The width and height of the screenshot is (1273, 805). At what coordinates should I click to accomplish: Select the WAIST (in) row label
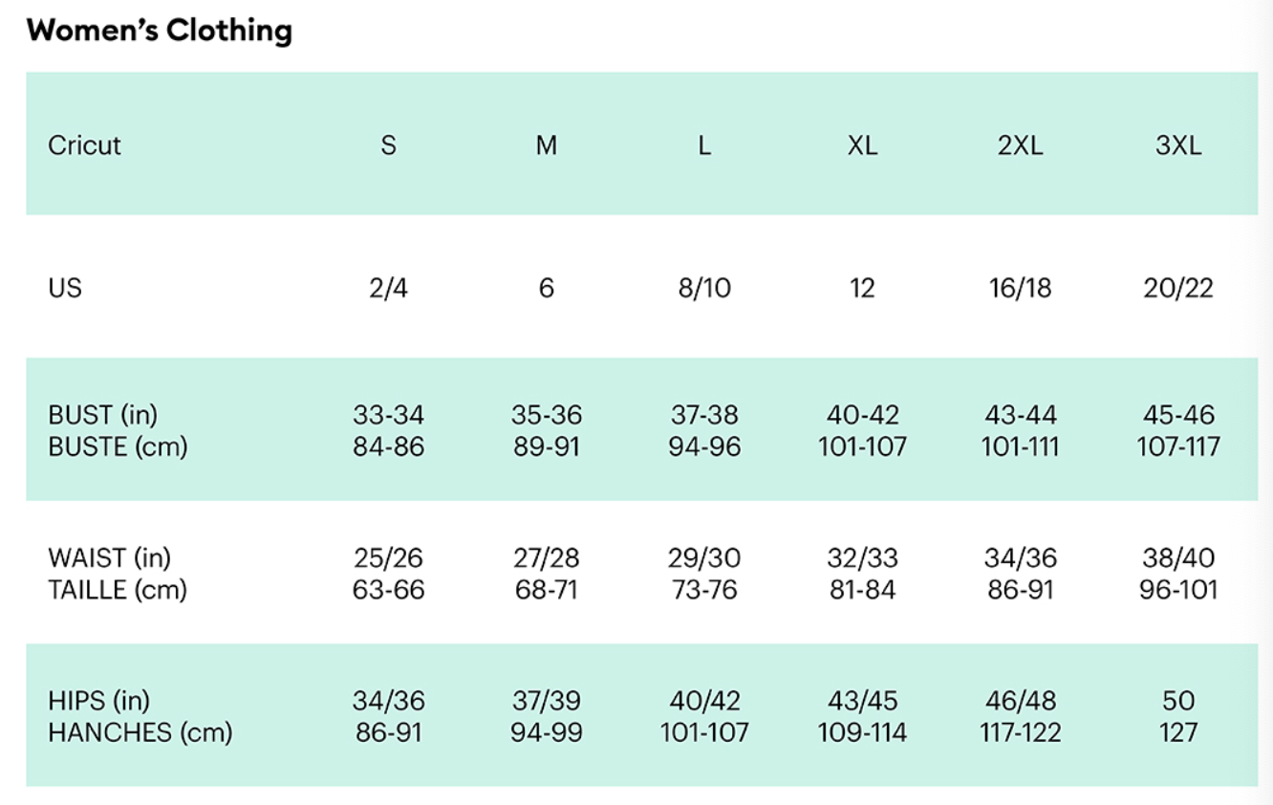tap(109, 557)
